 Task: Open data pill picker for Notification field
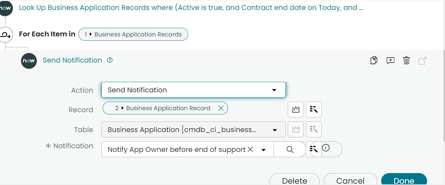(x=313, y=149)
